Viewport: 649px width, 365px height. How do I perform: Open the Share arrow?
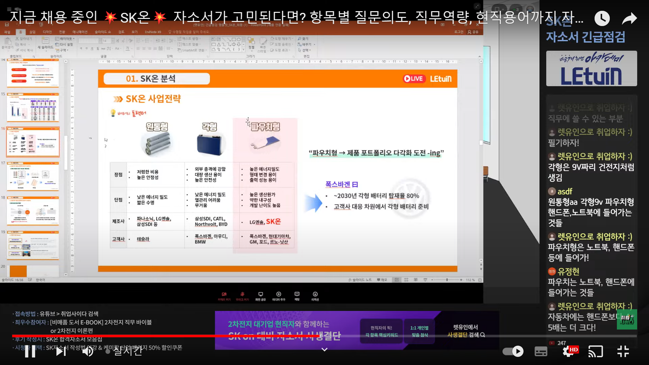click(629, 18)
